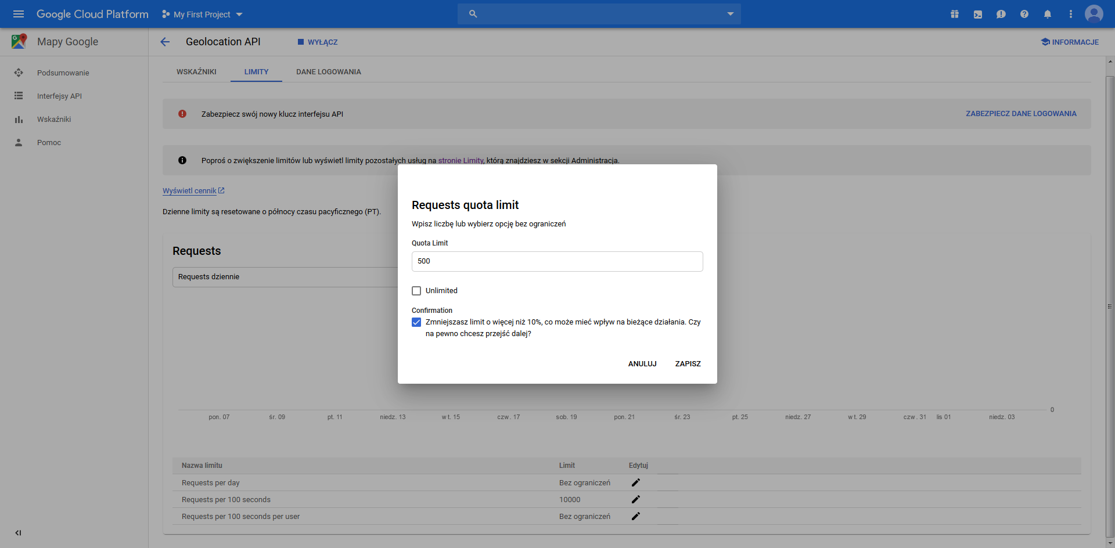
Task: Open the three-dot settings menu
Action: click(x=1071, y=14)
